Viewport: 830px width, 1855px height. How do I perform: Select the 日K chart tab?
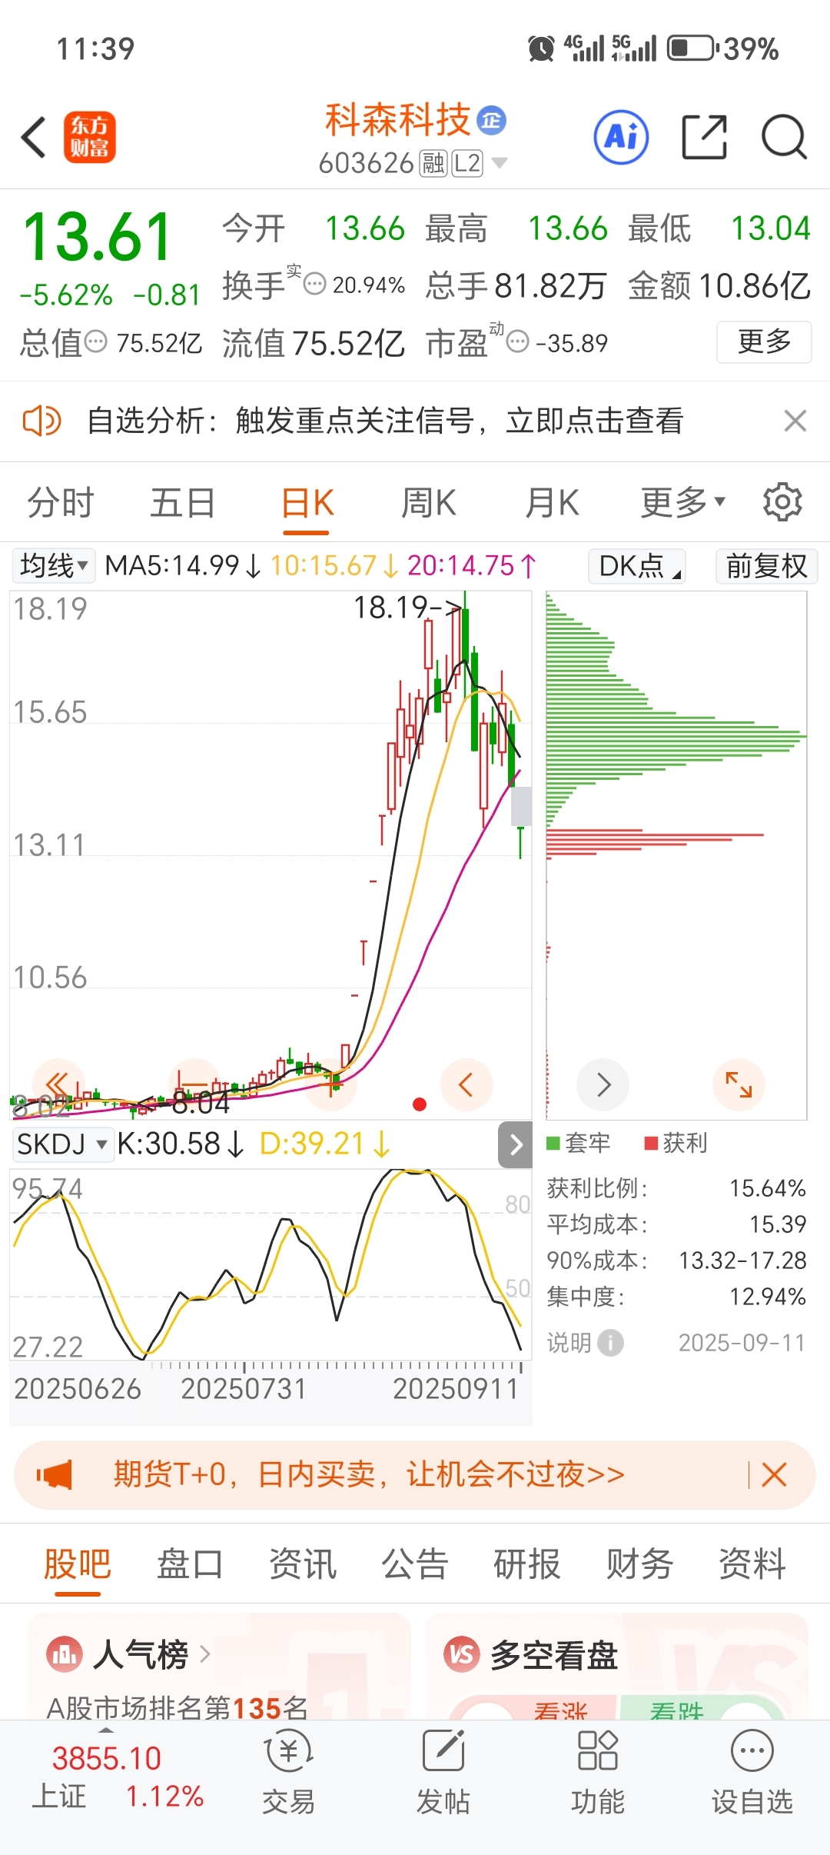(307, 503)
